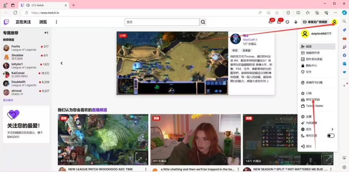The image size is (349, 172).
Task: Expand the 语言 submenu arrow
Action: pos(332,129)
